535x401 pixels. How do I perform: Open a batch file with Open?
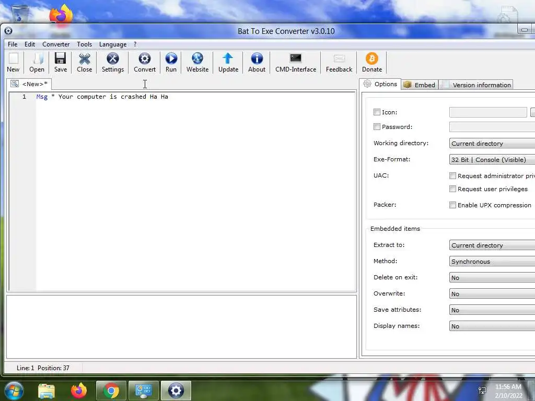point(37,63)
